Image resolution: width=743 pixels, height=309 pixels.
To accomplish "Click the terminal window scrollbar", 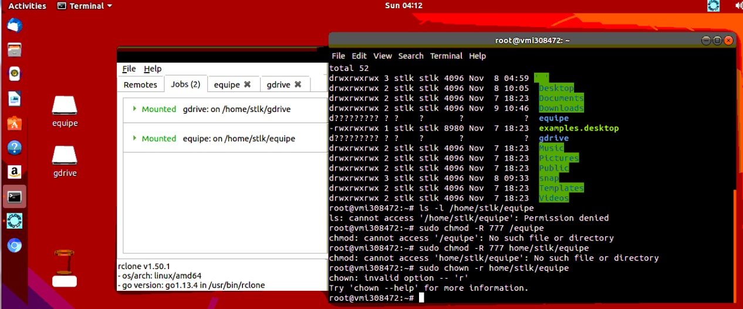I will (x=734, y=246).
